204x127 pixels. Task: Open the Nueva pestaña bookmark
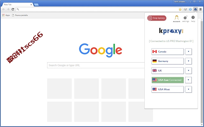20,15
